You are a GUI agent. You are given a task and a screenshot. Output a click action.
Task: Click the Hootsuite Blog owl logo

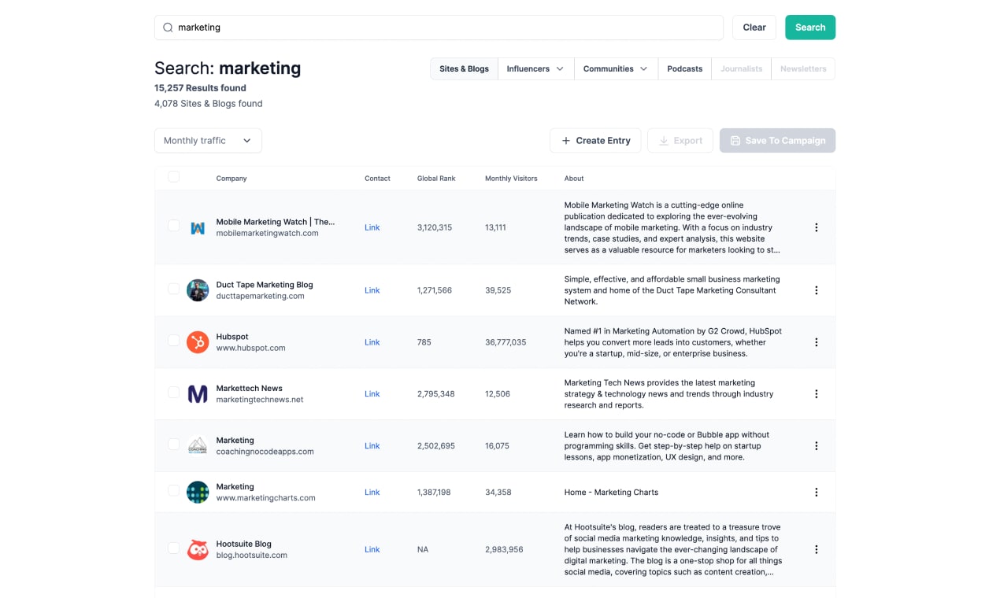tap(198, 549)
